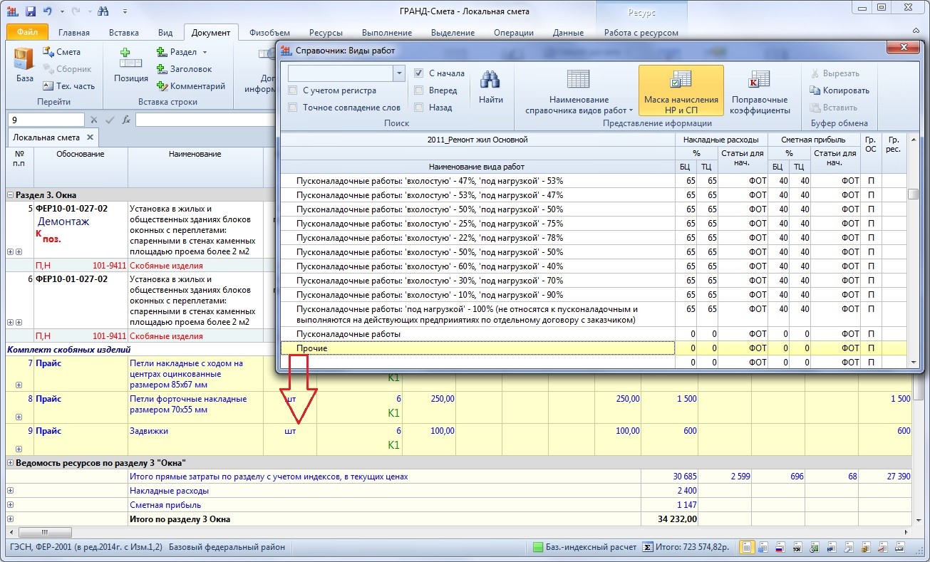The image size is (930, 562).
Task: Enable the С учетом регистра checkbox
Action: coord(293,90)
